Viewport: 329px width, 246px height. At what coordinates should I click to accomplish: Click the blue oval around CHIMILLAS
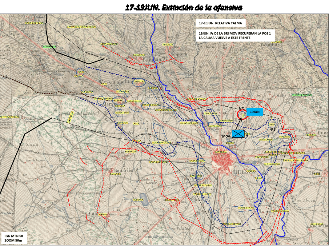point(139,82)
